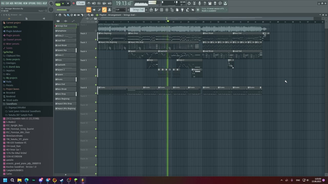Expand the Soundfonts folder

coord(12,104)
